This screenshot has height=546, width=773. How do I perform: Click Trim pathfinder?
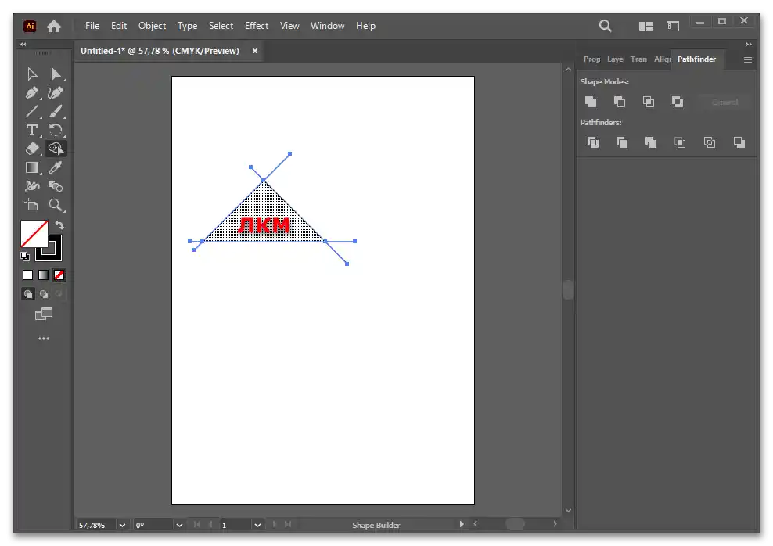(x=622, y=142)
